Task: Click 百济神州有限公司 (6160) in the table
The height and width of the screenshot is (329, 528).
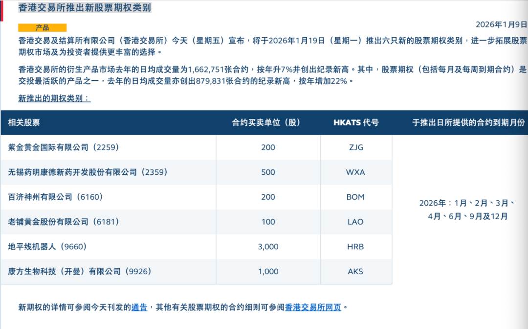Action: pos(56,197)
